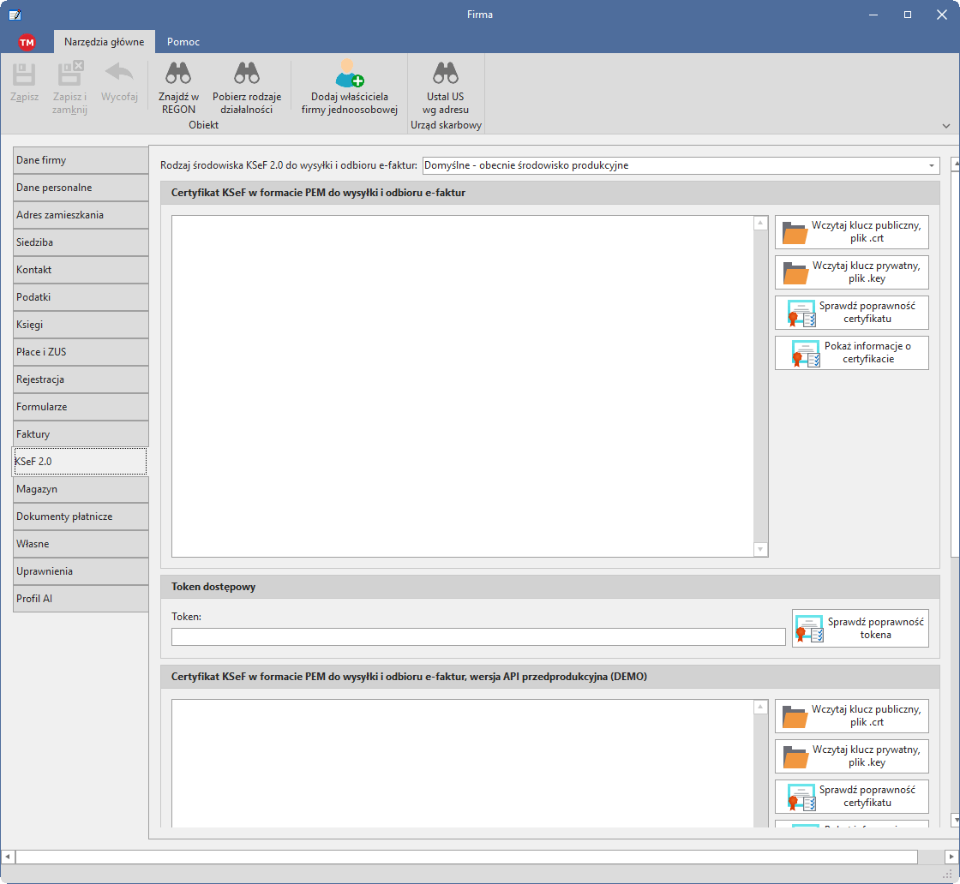The height and width of the screenshot is (884, 960).
Task: Click the Zapisz i zamknij ribbon icon
Action: tap(69, 73)
